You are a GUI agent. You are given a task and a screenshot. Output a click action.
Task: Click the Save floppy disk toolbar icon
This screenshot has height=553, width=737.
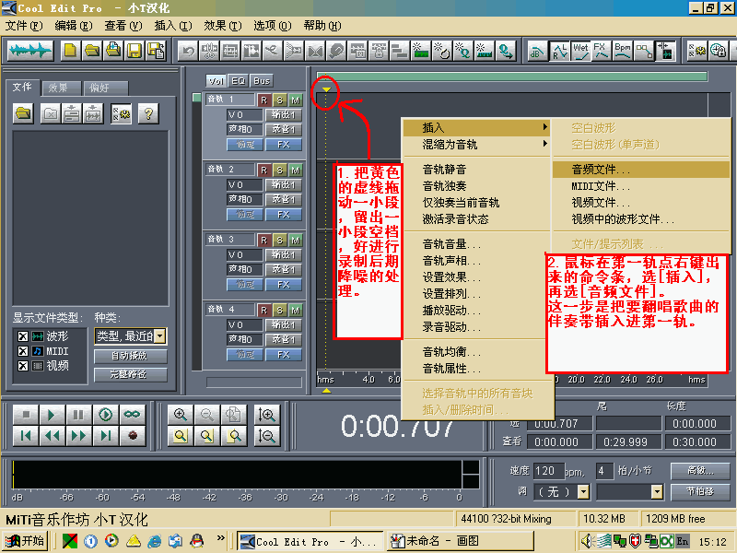(x=135, y=51)
